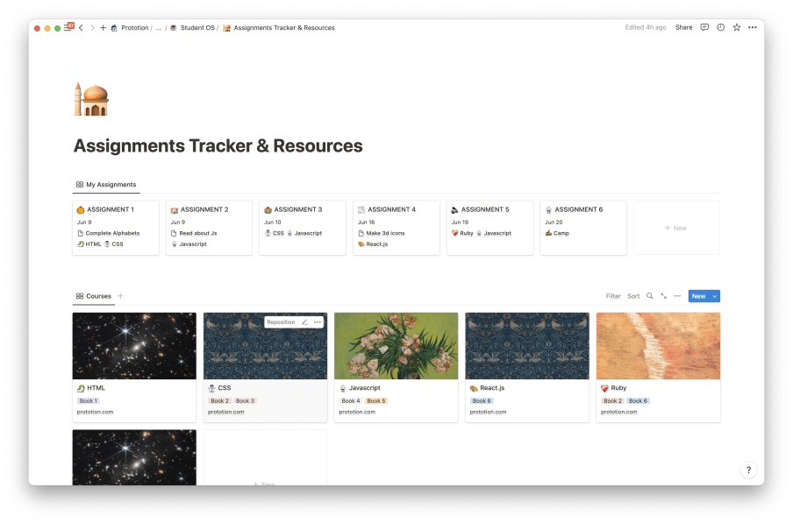Open the Ruby course orange cover
The height and width of the screenshot is (523, 793).
coord(658,346)
